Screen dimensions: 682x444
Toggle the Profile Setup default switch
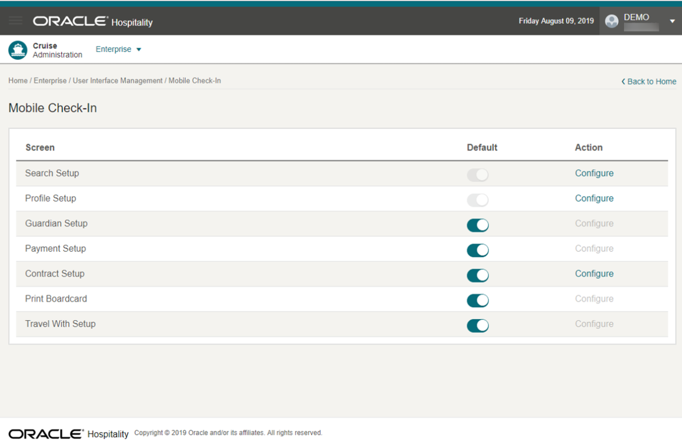click(478, 199)
